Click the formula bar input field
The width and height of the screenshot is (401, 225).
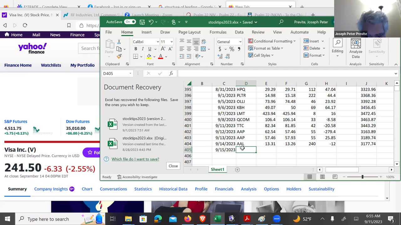[x=285, y=73]
